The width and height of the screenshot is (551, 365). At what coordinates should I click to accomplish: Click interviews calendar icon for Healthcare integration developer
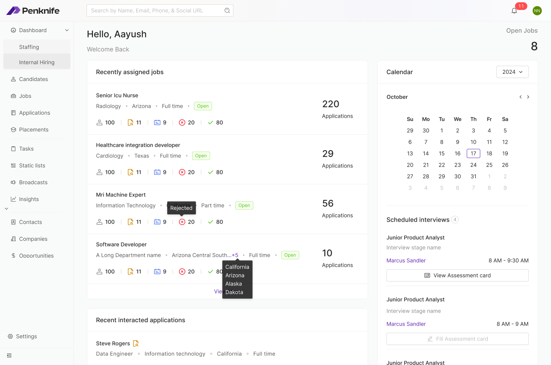(x=157, y=172)
